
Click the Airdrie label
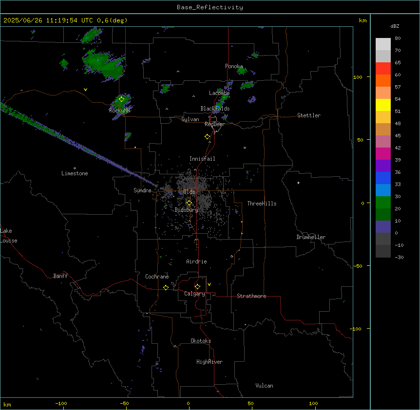pos(197,261)
